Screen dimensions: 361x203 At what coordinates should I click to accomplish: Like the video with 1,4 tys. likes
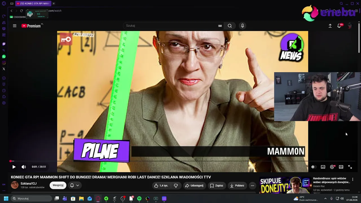point(161,186)
